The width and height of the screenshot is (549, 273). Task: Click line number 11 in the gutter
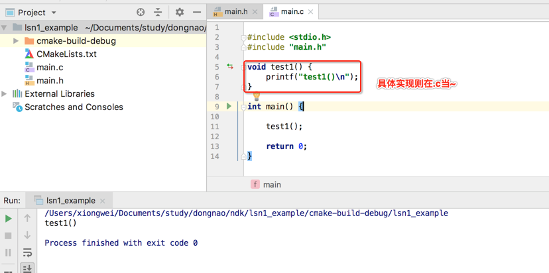215,127
